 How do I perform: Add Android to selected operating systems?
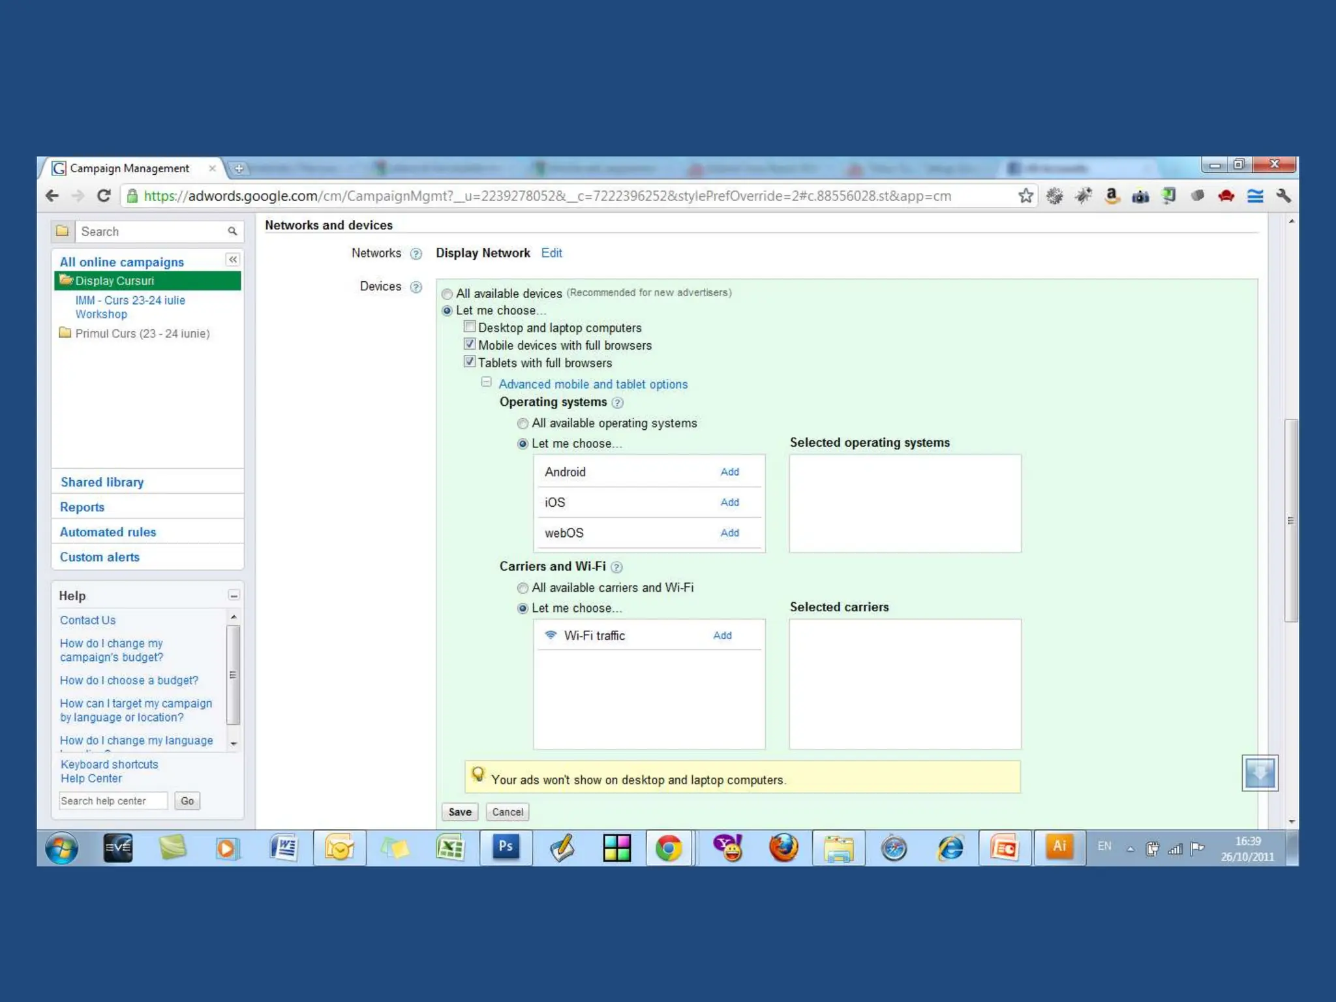(729, 472)
